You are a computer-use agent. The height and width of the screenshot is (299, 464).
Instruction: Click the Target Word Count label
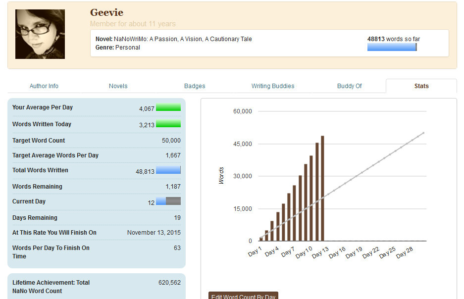(39, 141)
